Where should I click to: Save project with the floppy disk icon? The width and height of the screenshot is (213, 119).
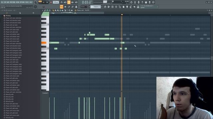pyautogui.click(x=146, y=2)
